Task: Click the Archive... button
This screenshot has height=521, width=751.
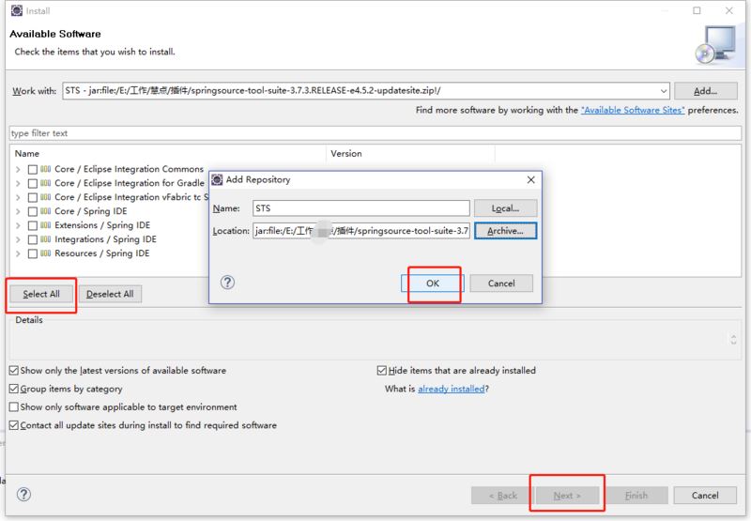Action: [505, 231]
